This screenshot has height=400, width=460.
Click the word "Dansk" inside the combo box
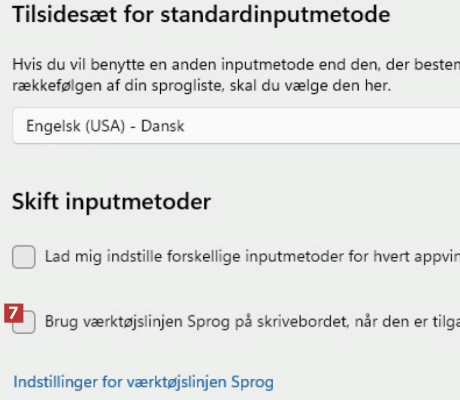162,126
